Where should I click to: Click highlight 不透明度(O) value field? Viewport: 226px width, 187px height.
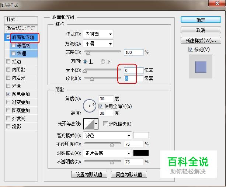(134, 144)
